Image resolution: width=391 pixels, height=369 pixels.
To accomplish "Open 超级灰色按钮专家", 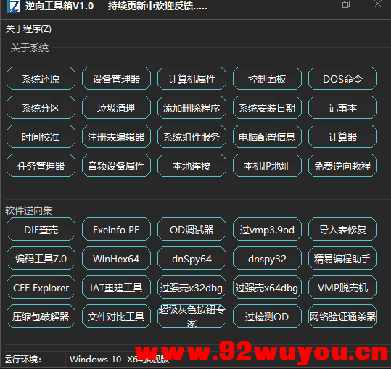I will pos(192,316).
